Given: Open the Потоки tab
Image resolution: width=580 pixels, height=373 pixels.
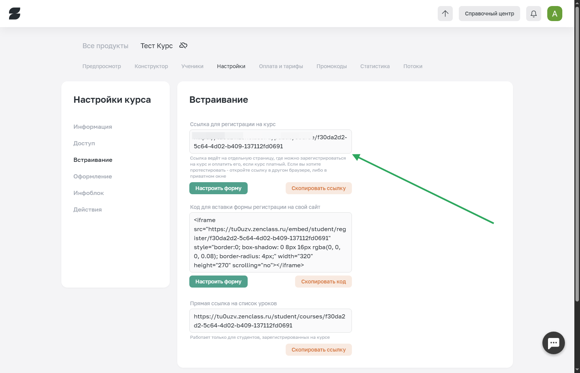Looking at the screenshot, I should tap(413, 66).
